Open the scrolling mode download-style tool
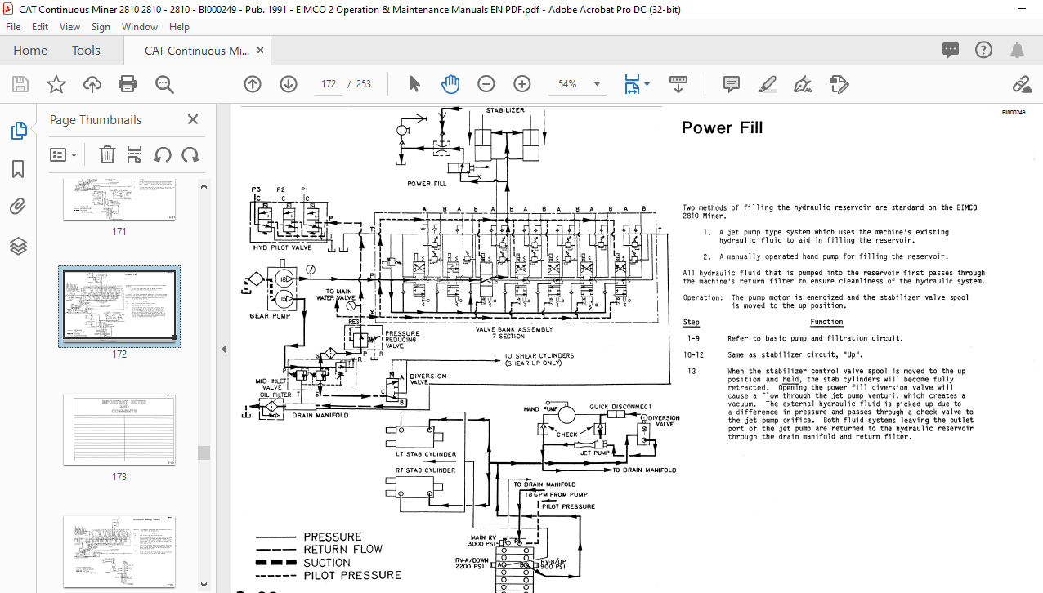The height and width of the screenshot is (593, 1043). pos(678,84)
